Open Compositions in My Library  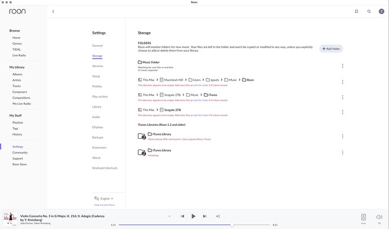pyautogui.click(x=21, y=98)
